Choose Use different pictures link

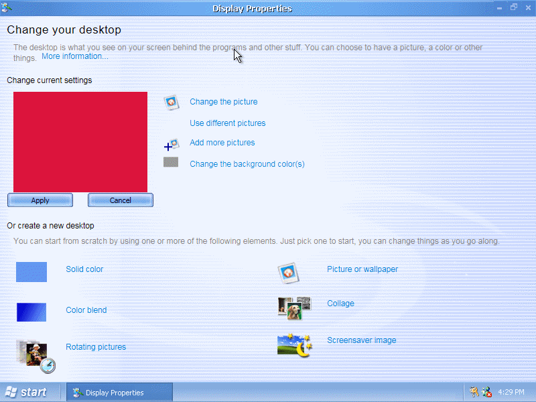click(228, 123)
